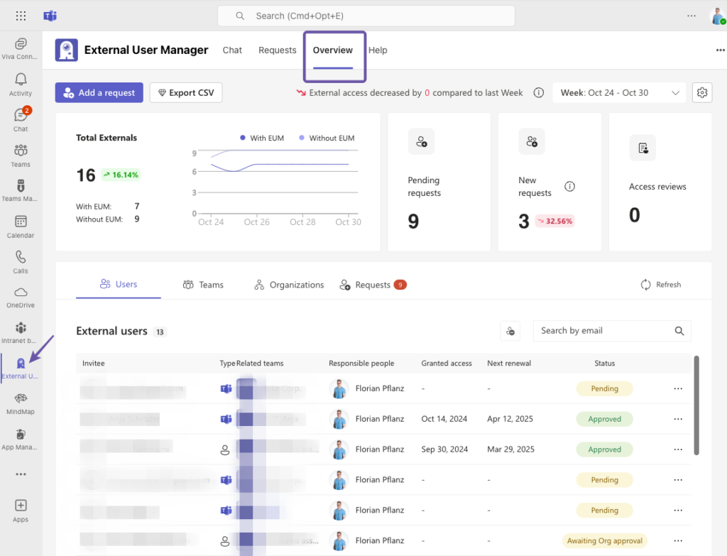Click Approved status for Mar 29, 2025 renewal
This screenshot has height=556, width=727.
(x=605, y=449)
